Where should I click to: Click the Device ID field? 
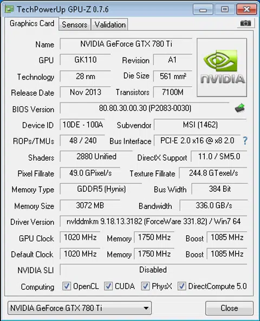click(82, 125)
